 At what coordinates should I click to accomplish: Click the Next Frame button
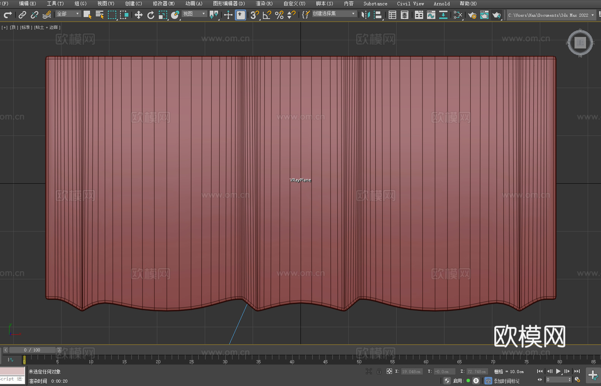(x=567, y=371)
